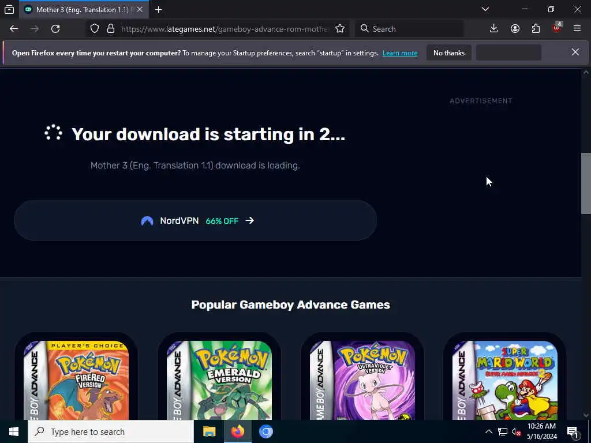Click the scrollbar down arrow

586,415
